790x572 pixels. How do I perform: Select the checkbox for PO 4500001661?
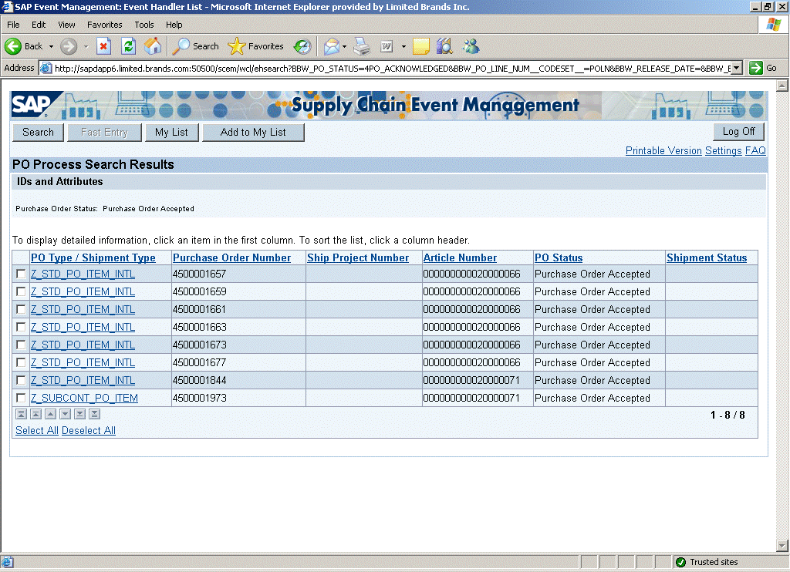[21, 309]
